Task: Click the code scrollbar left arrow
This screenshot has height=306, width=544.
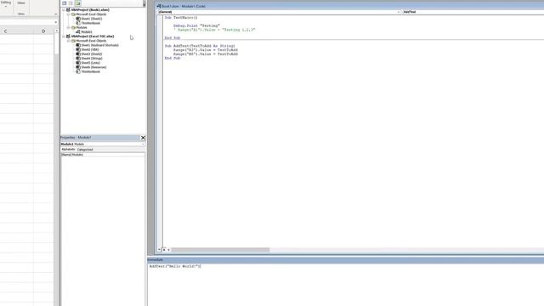Action: [168, 250]
